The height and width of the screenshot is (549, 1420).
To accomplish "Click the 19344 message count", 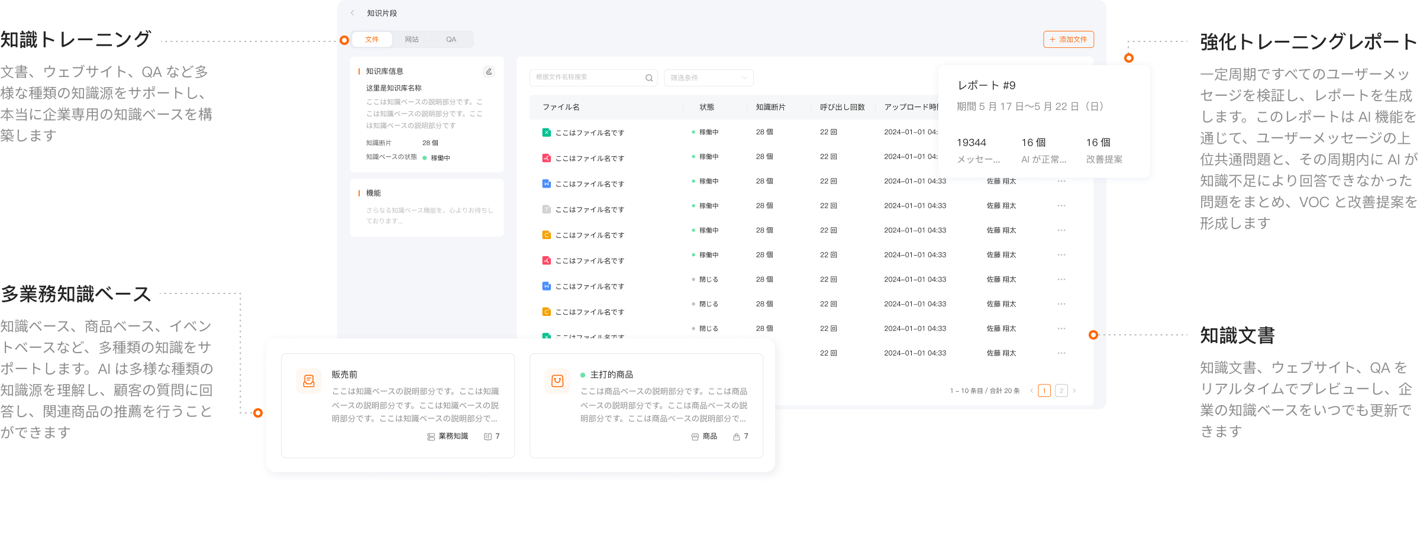I will pos(972,143).
